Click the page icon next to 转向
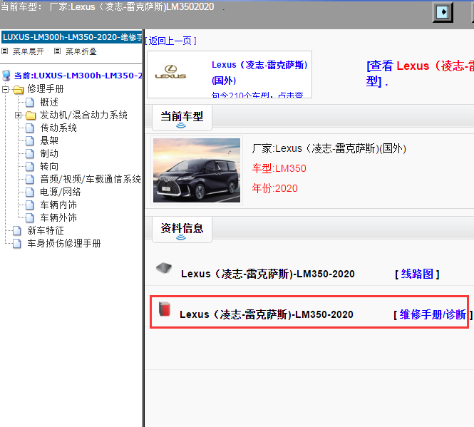 click(x=30, y=167)
